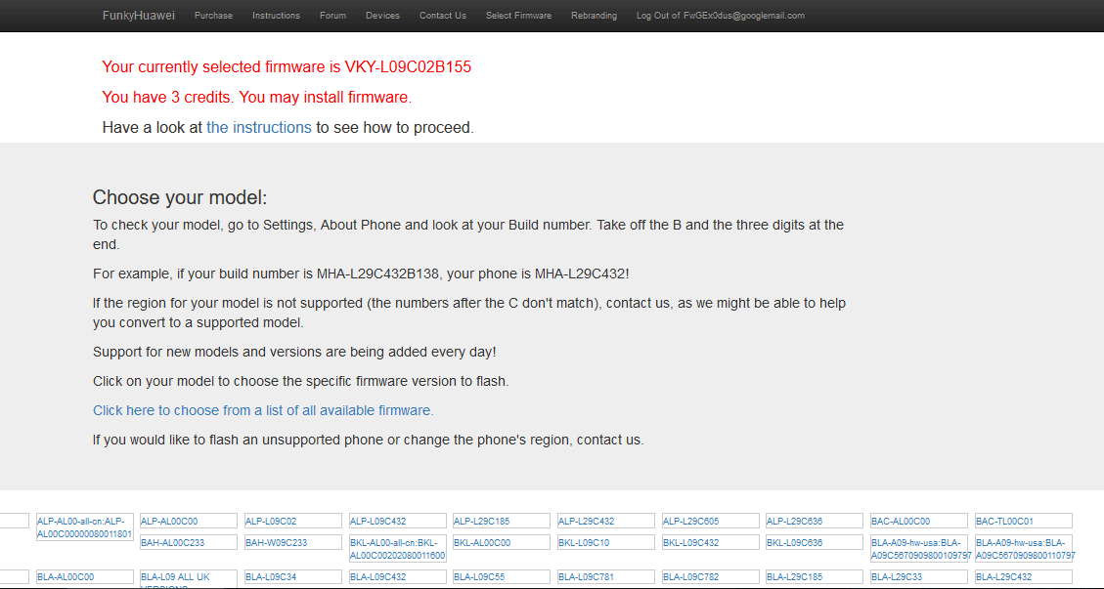Screen dimensions: 1104x589
Task: Open the Contact Us page
Action: click(x=442, y=16)
